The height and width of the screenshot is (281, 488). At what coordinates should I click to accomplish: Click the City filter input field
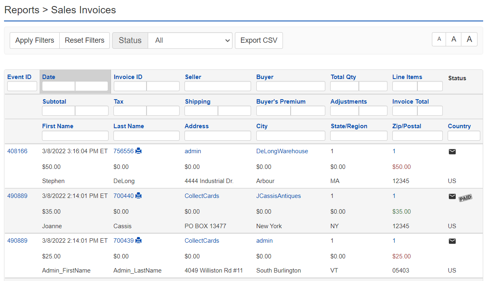291,135
